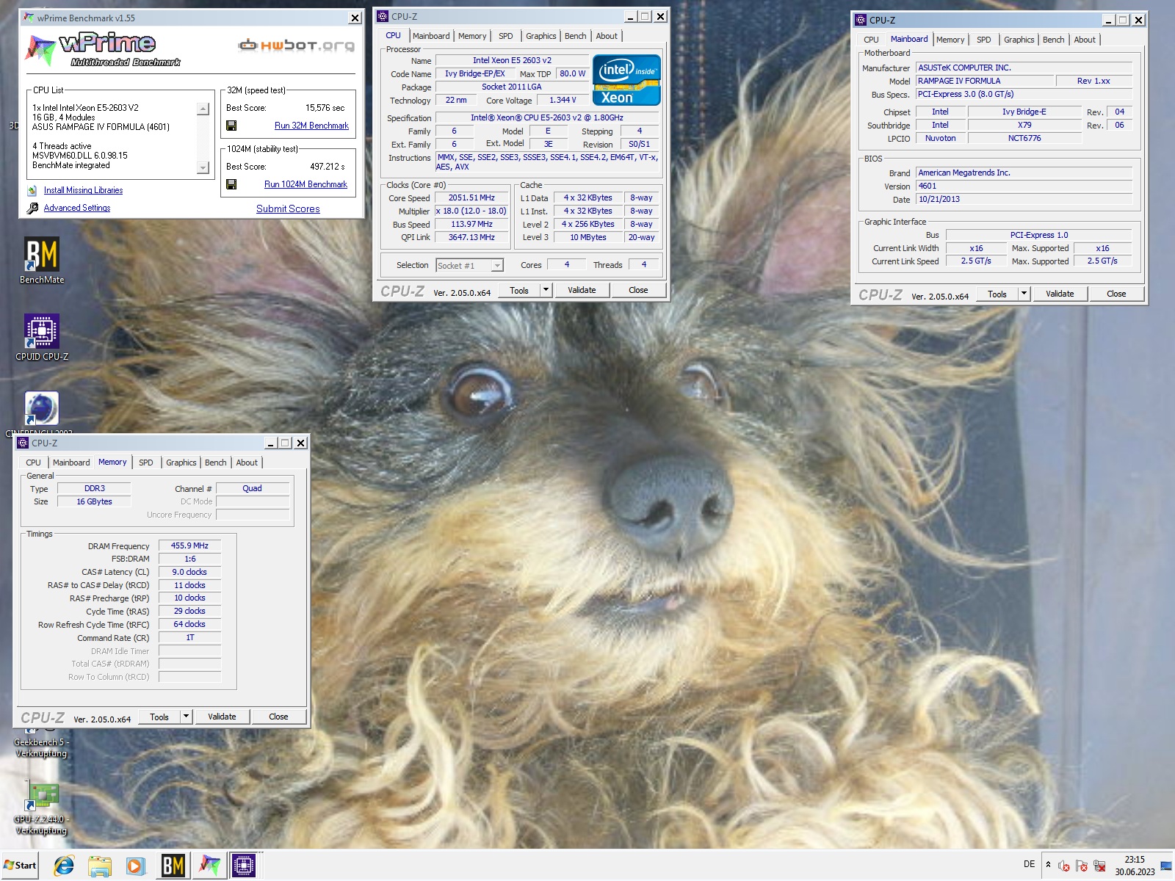This screenshot has width=1175, height=881.
Task: Switch to CPU-Z on the taskbar
Action: tap(244, 866)
